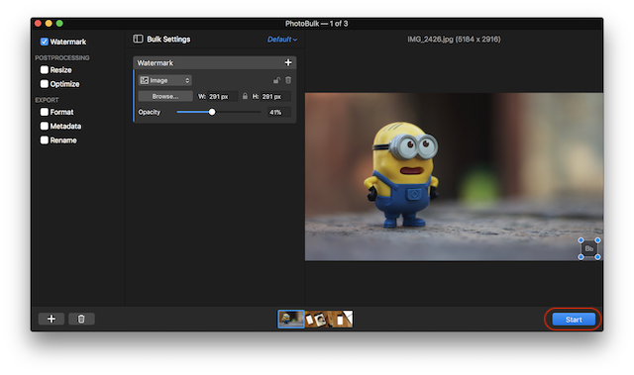Click the Start button
The height and width of the screenshot is (375, 634).
[x=574, y=320]
